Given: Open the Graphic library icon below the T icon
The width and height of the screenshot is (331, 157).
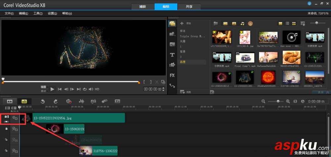Looking at the screenshot, I should pyautogui.click(x=172, y=65).
